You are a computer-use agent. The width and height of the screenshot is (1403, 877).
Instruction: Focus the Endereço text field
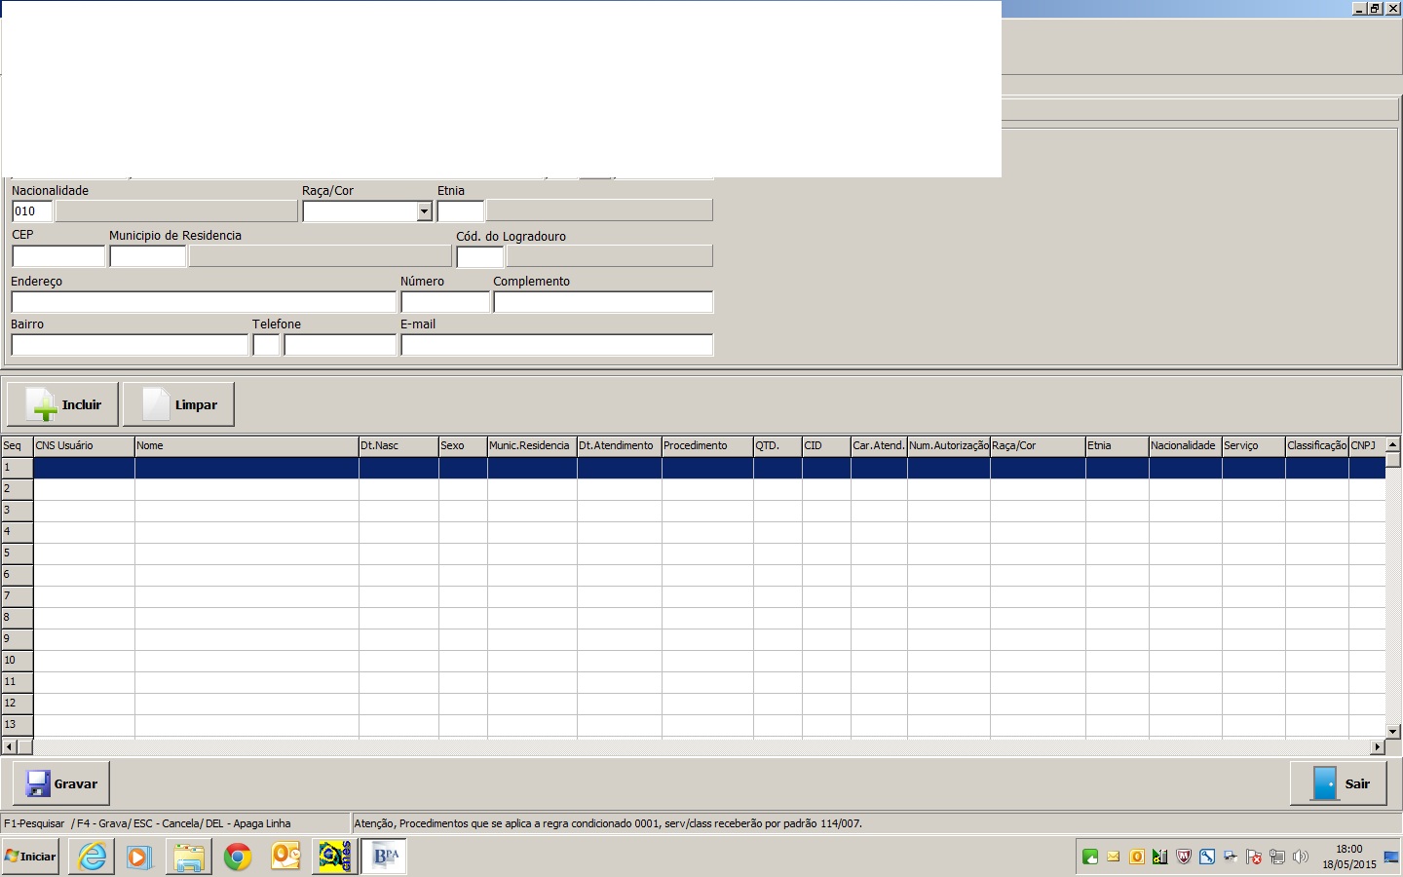[x=203, y=302]
